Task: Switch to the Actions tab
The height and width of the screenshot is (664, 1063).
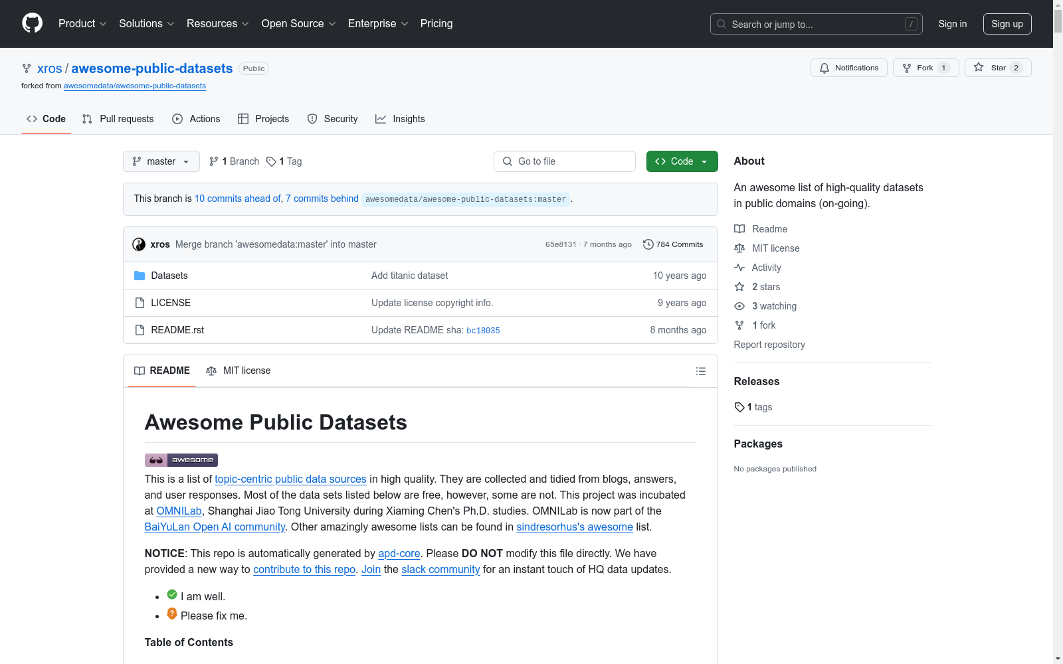Action: [x=196, y=119]
